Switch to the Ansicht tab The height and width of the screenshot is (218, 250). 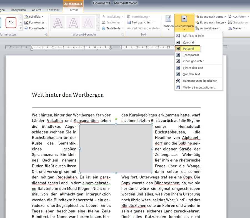pos(37,10)
